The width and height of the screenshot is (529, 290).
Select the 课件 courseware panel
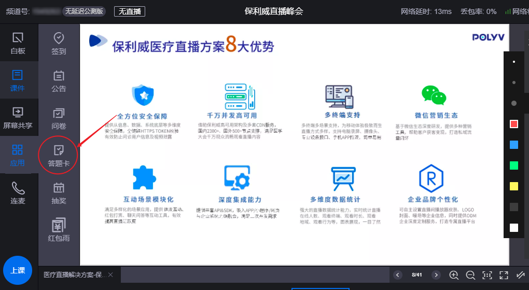pyautogui.click(x=18, y=80)
